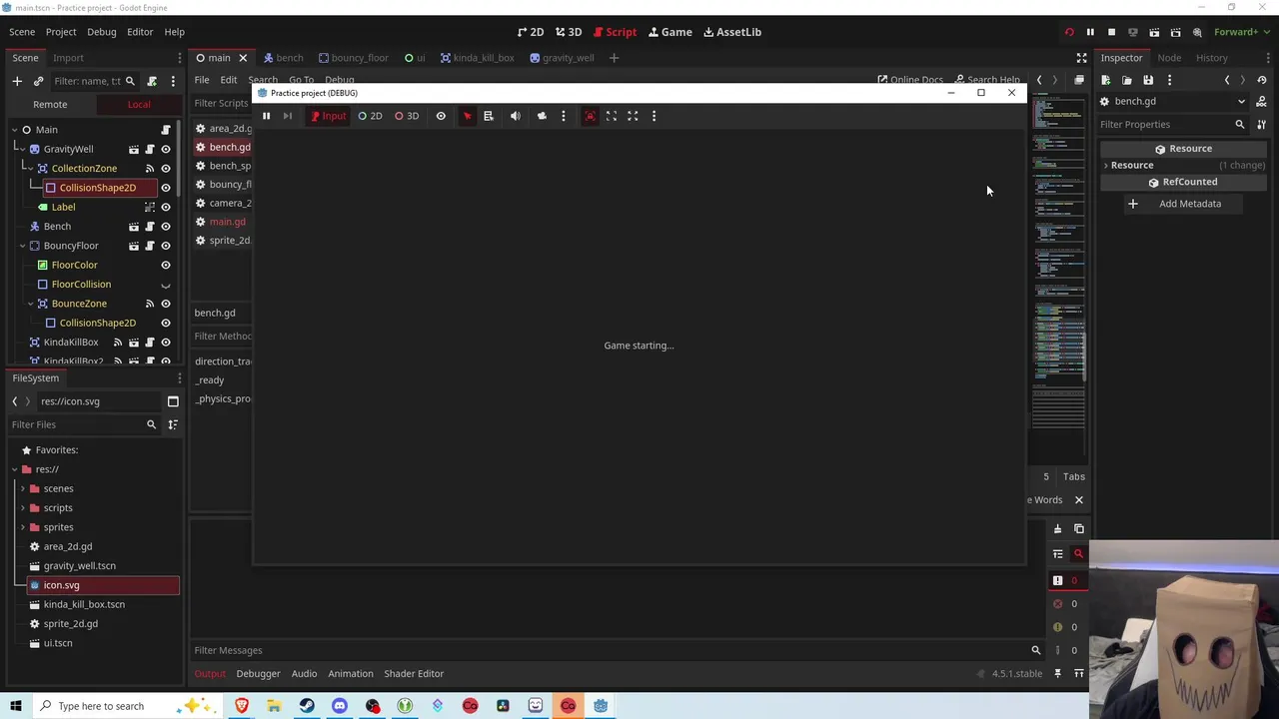Stop the running project
The width and height of the screenshot is (1279, 719).
tap(1111, 32)
